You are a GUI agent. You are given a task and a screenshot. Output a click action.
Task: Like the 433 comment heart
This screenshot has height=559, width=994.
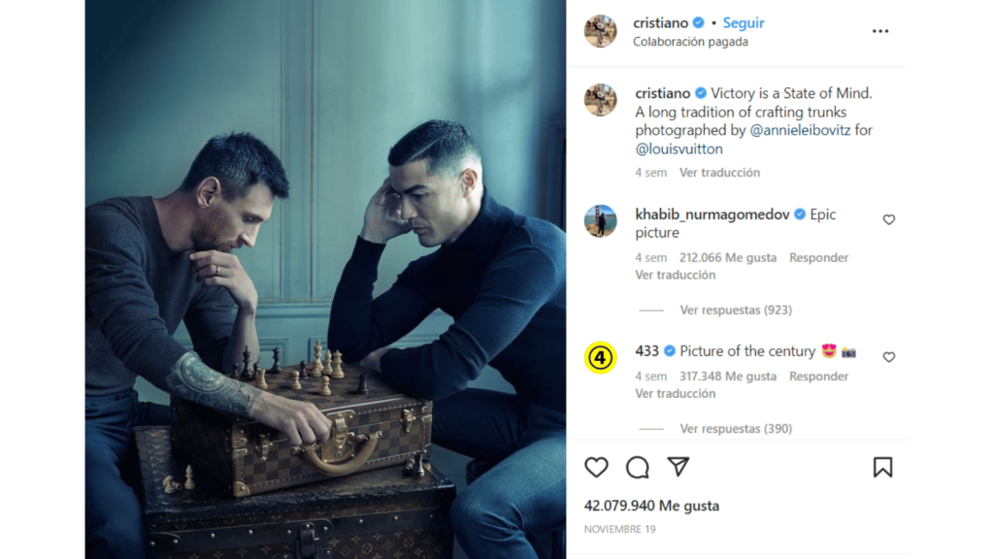[x=889, y=357]
